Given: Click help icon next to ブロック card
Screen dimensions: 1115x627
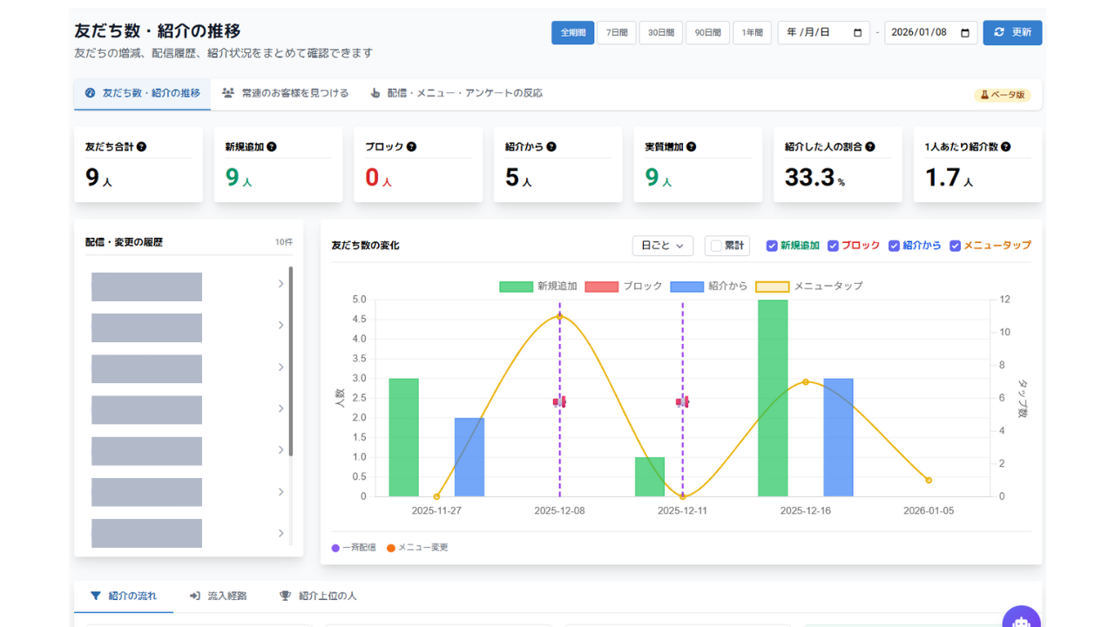Looking at the screenshot, I should pyautogui.click(x=411, y=147).
